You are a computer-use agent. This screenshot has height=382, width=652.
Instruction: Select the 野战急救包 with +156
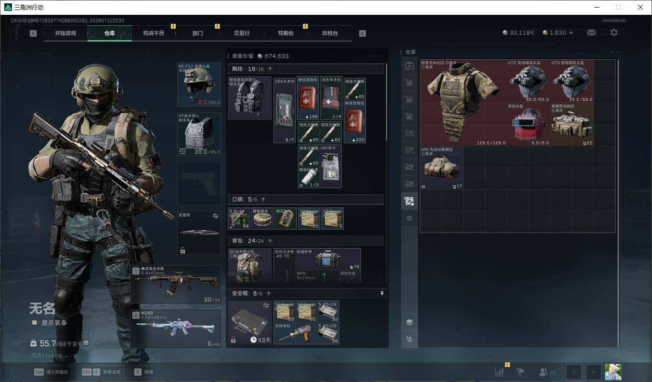pyautogui.click(x=308, y=98)
